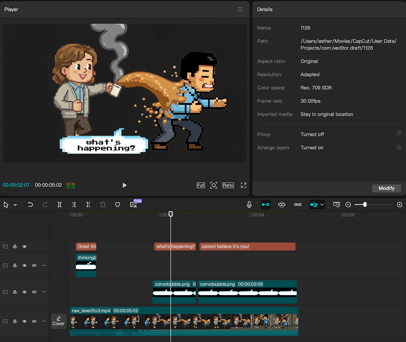406x342 pixels.
Task: Click the Delete trash icon
Action: pos(103,205)
